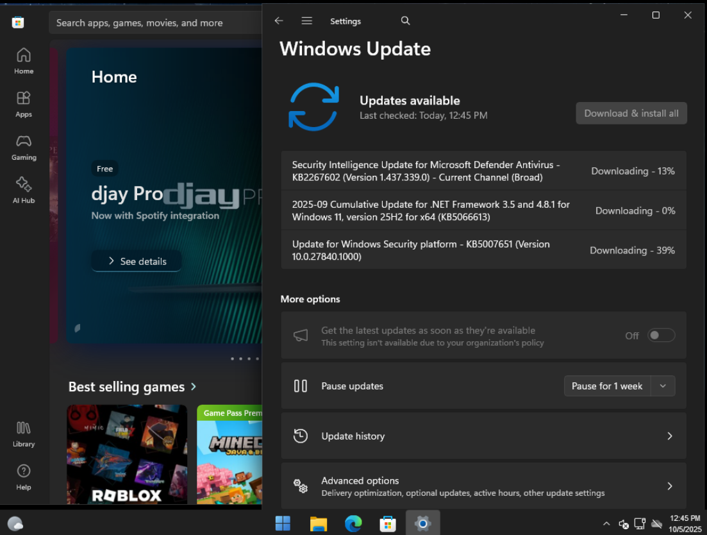Toggle Get the latest updates switch
Viewport: 707px width, 535px height.
point(661,335)
